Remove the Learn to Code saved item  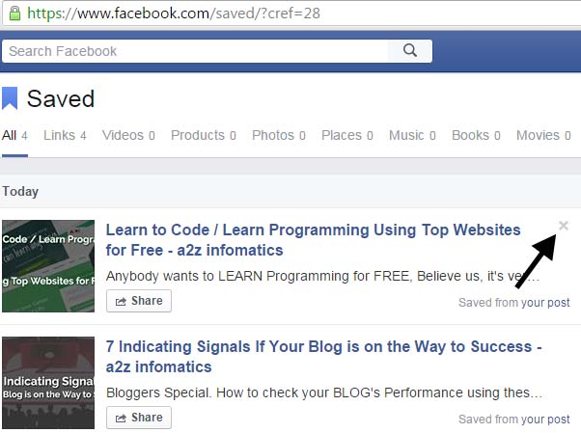pyautogui.click(x=564, y=226)
